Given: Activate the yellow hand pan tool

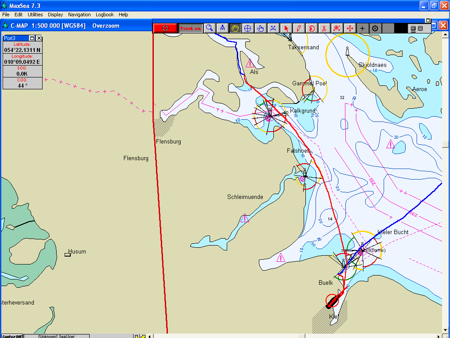Looking at the screenshot, I should [235, 28].
